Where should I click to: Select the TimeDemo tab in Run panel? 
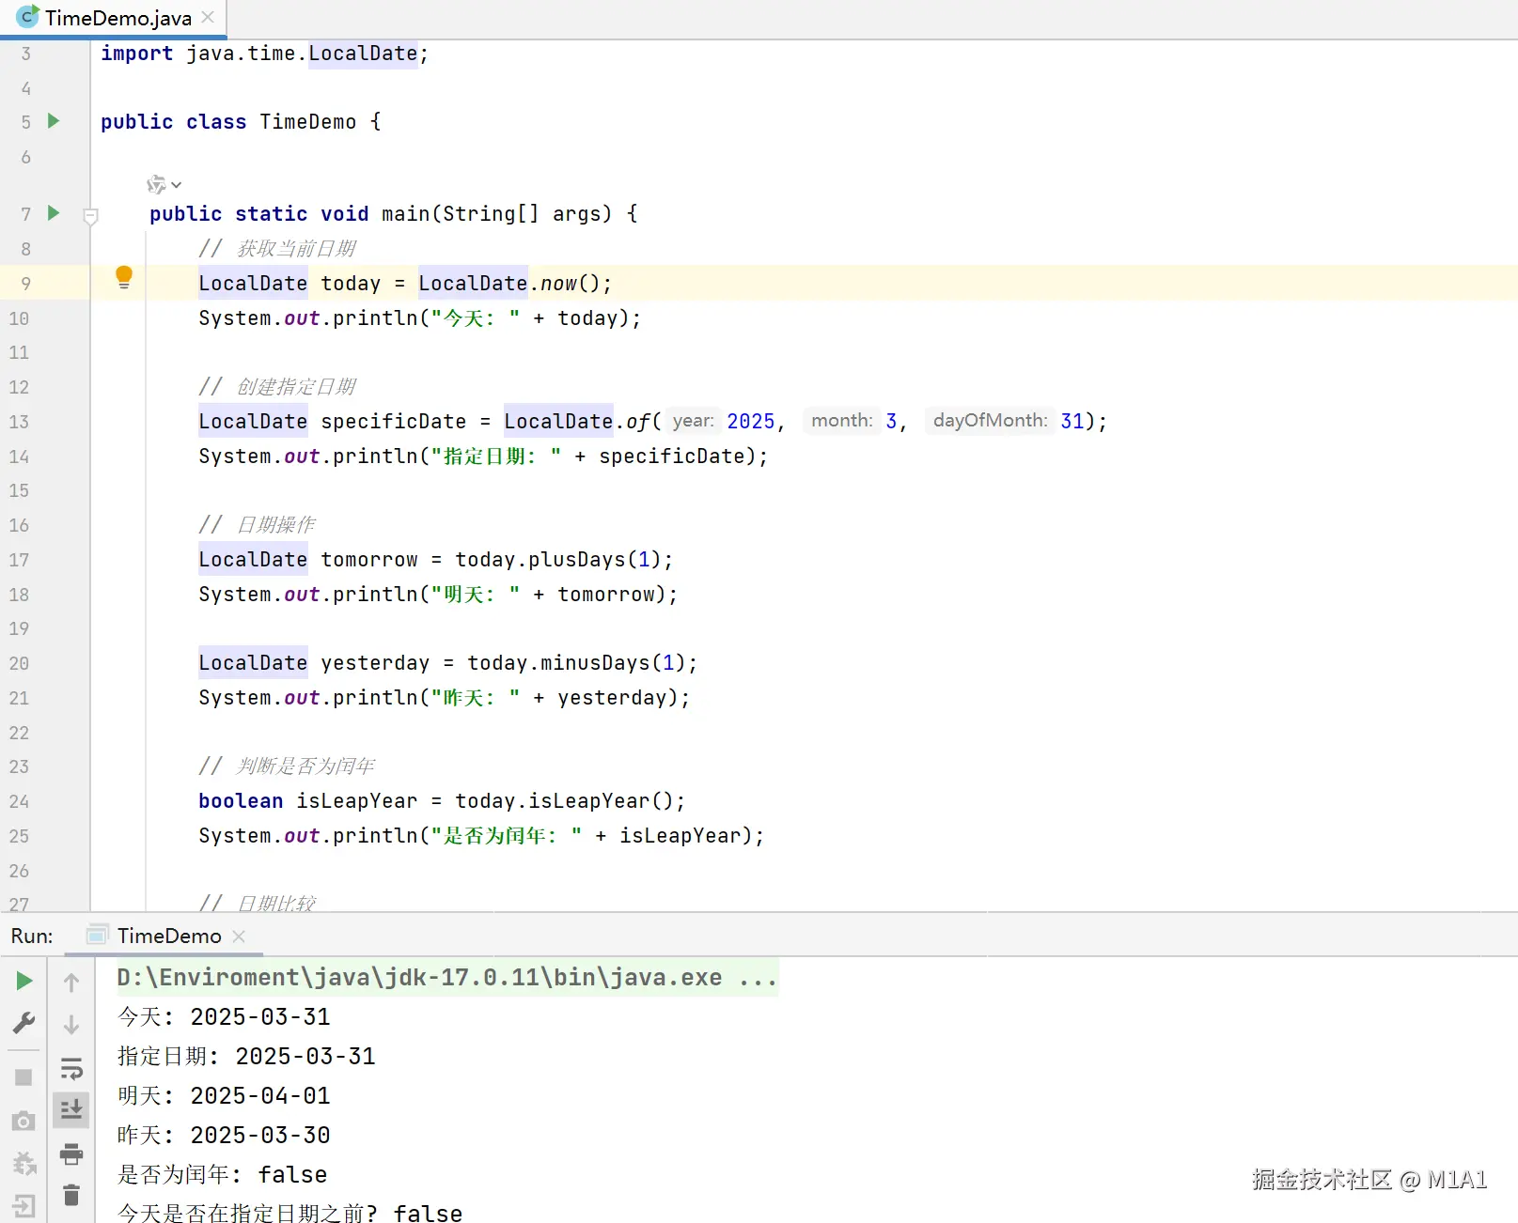(x=169, y=936)
